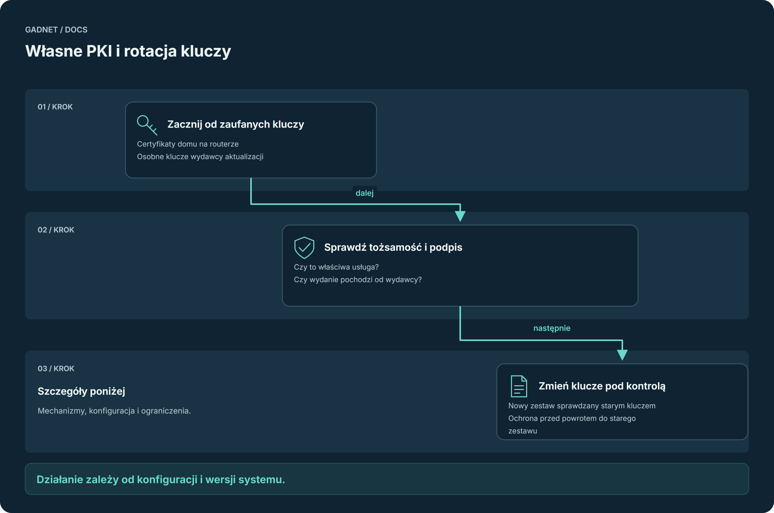Click the title Zmień klucze pod kontrolą

(602, 386)
